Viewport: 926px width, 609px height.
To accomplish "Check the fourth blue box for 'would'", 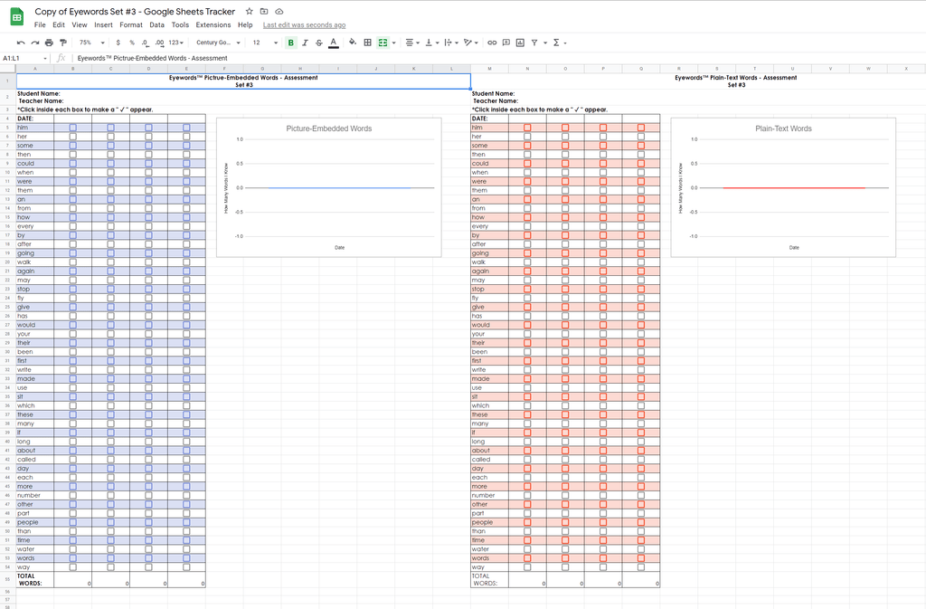I will [x=186, y=325].
